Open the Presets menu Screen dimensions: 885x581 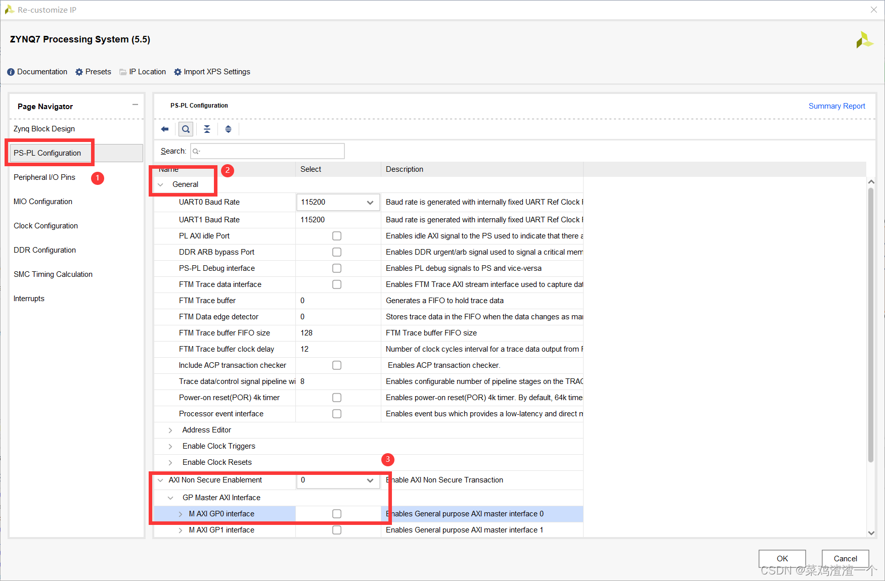[x=98, y=72]
